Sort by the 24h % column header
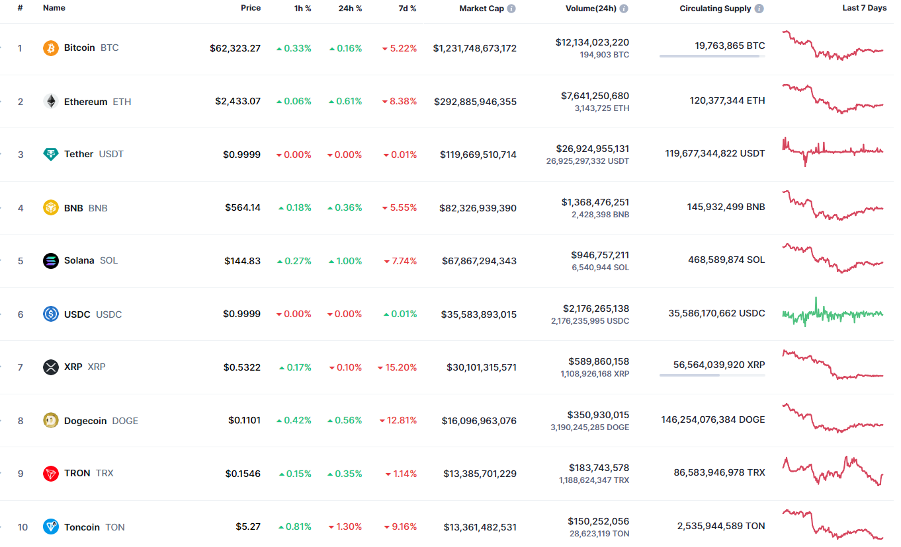 pyautogui.click(x=351, y=9)
